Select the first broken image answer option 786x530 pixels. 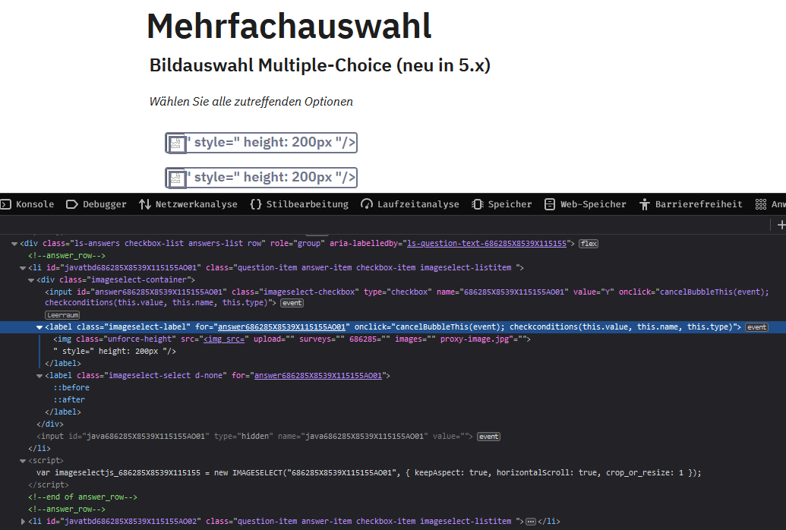tap(261, 143)
